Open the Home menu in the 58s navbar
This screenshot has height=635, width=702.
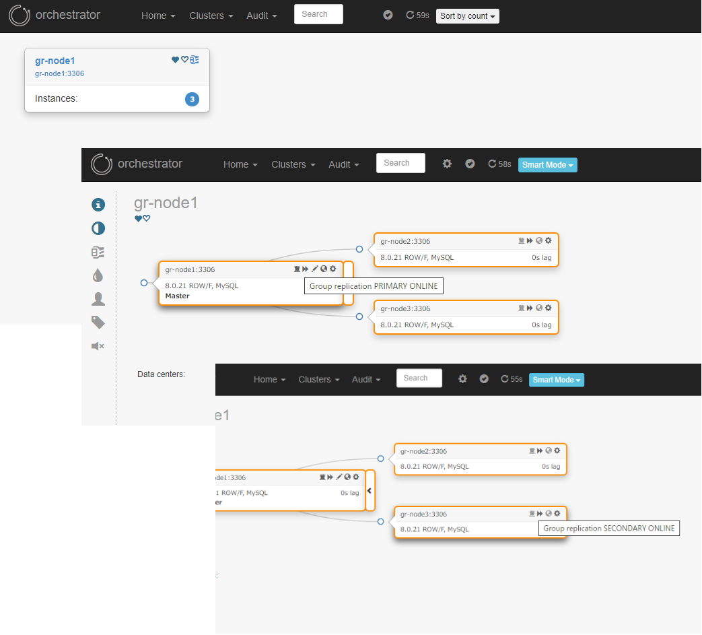pos(240,164)
